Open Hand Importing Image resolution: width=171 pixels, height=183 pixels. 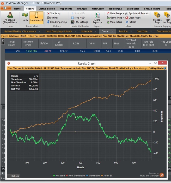click(x=57, y=22)
